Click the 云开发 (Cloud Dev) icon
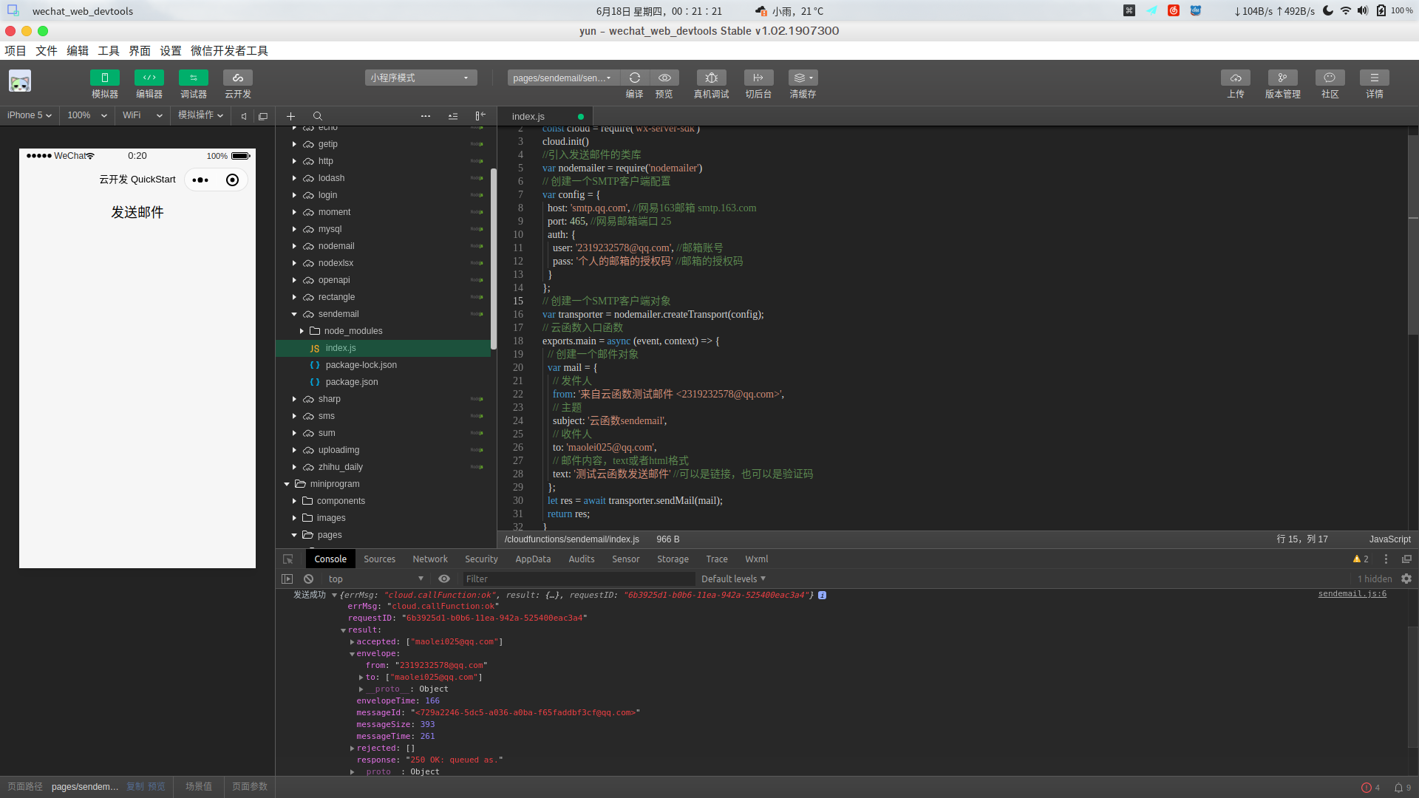The height and width of the screenshot is (798, 1419). coord(236,83)
